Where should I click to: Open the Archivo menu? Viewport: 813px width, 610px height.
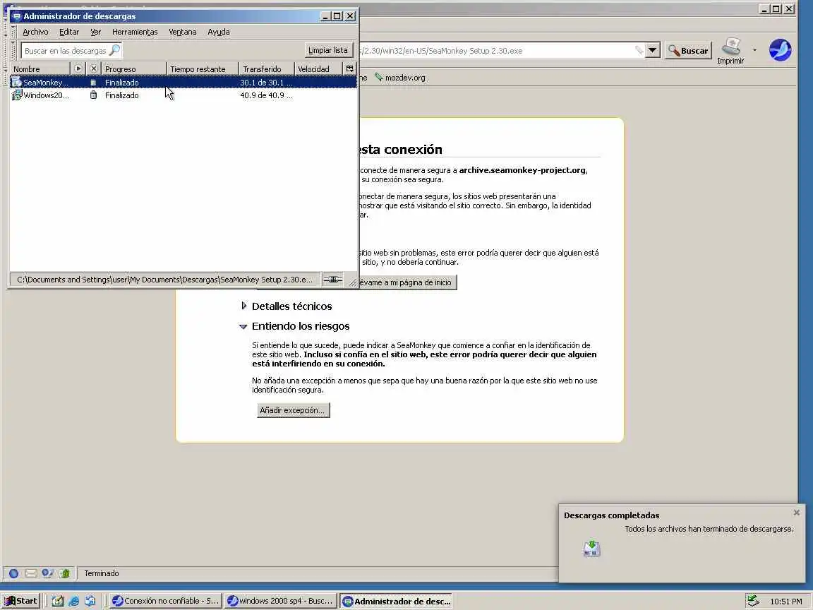coord(35,32)
